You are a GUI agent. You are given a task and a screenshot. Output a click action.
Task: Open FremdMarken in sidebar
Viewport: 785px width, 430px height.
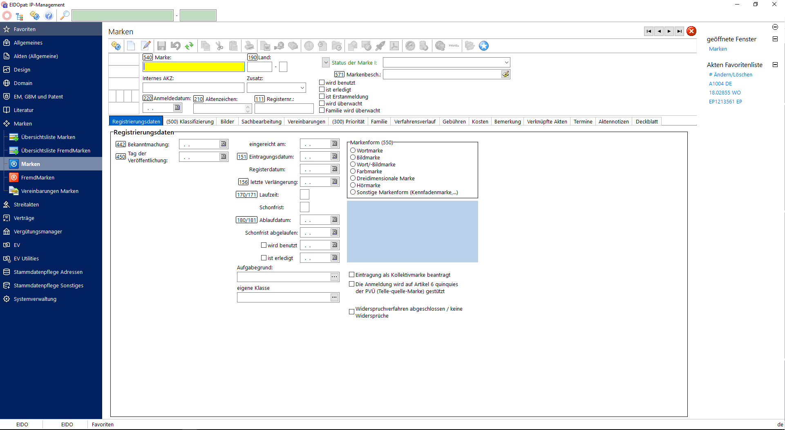coord(38,177)
